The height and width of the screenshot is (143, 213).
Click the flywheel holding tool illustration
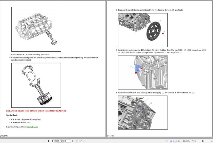pyautogui.click(x=143, y=73)
